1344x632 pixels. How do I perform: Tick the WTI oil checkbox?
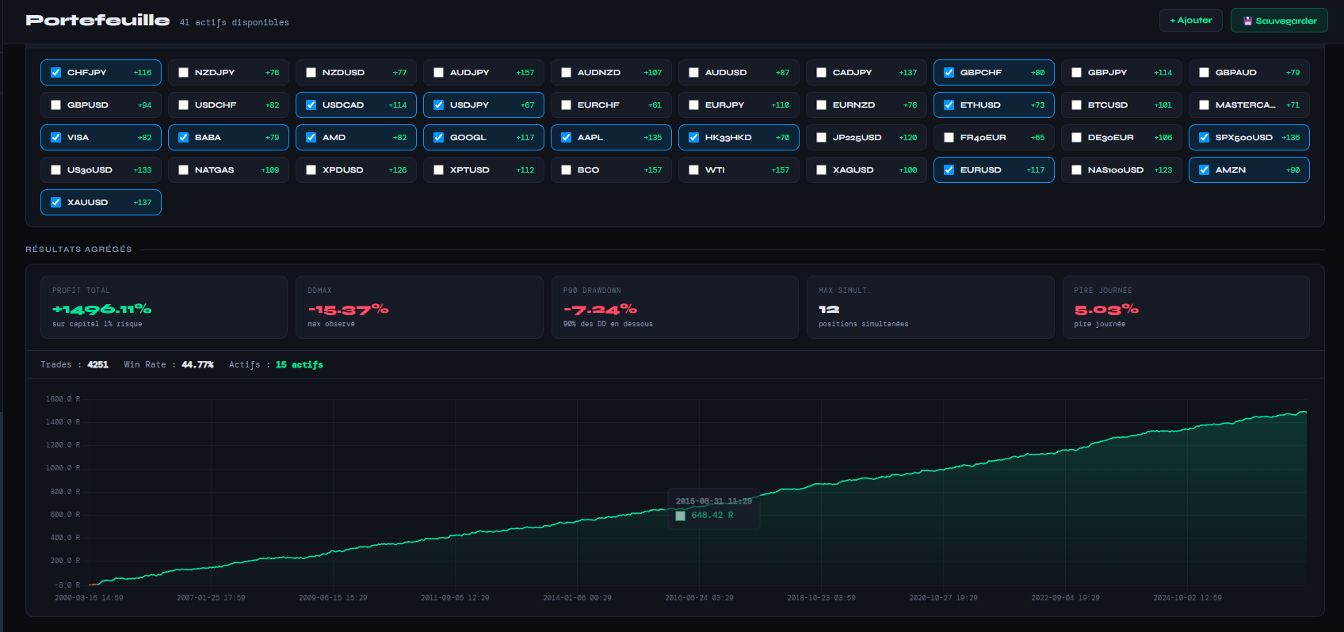coord(694,169)
